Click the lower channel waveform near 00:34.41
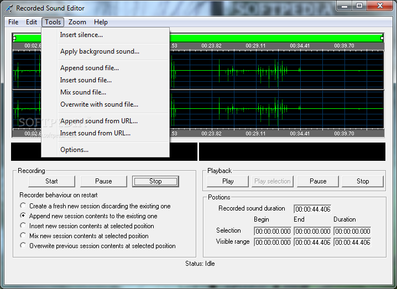 [x=300, y=109]
